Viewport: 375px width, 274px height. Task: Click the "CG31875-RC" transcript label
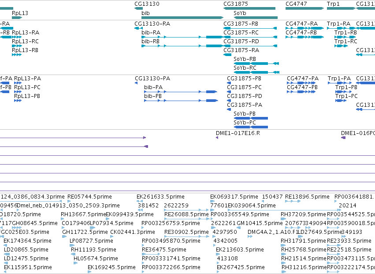[x=241, y=33]
